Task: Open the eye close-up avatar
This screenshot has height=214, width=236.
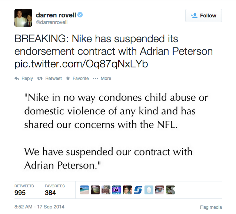Action: pyautogui.click(x=160, y=190)
